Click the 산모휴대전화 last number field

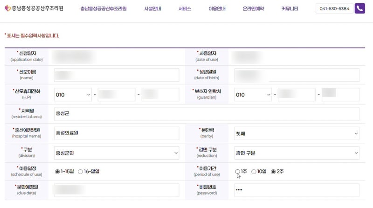tap(160, 95)
